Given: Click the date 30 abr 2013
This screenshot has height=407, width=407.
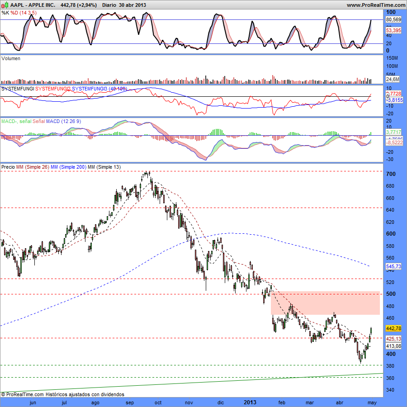Looking at the screenshot, I should pos(133,5).
